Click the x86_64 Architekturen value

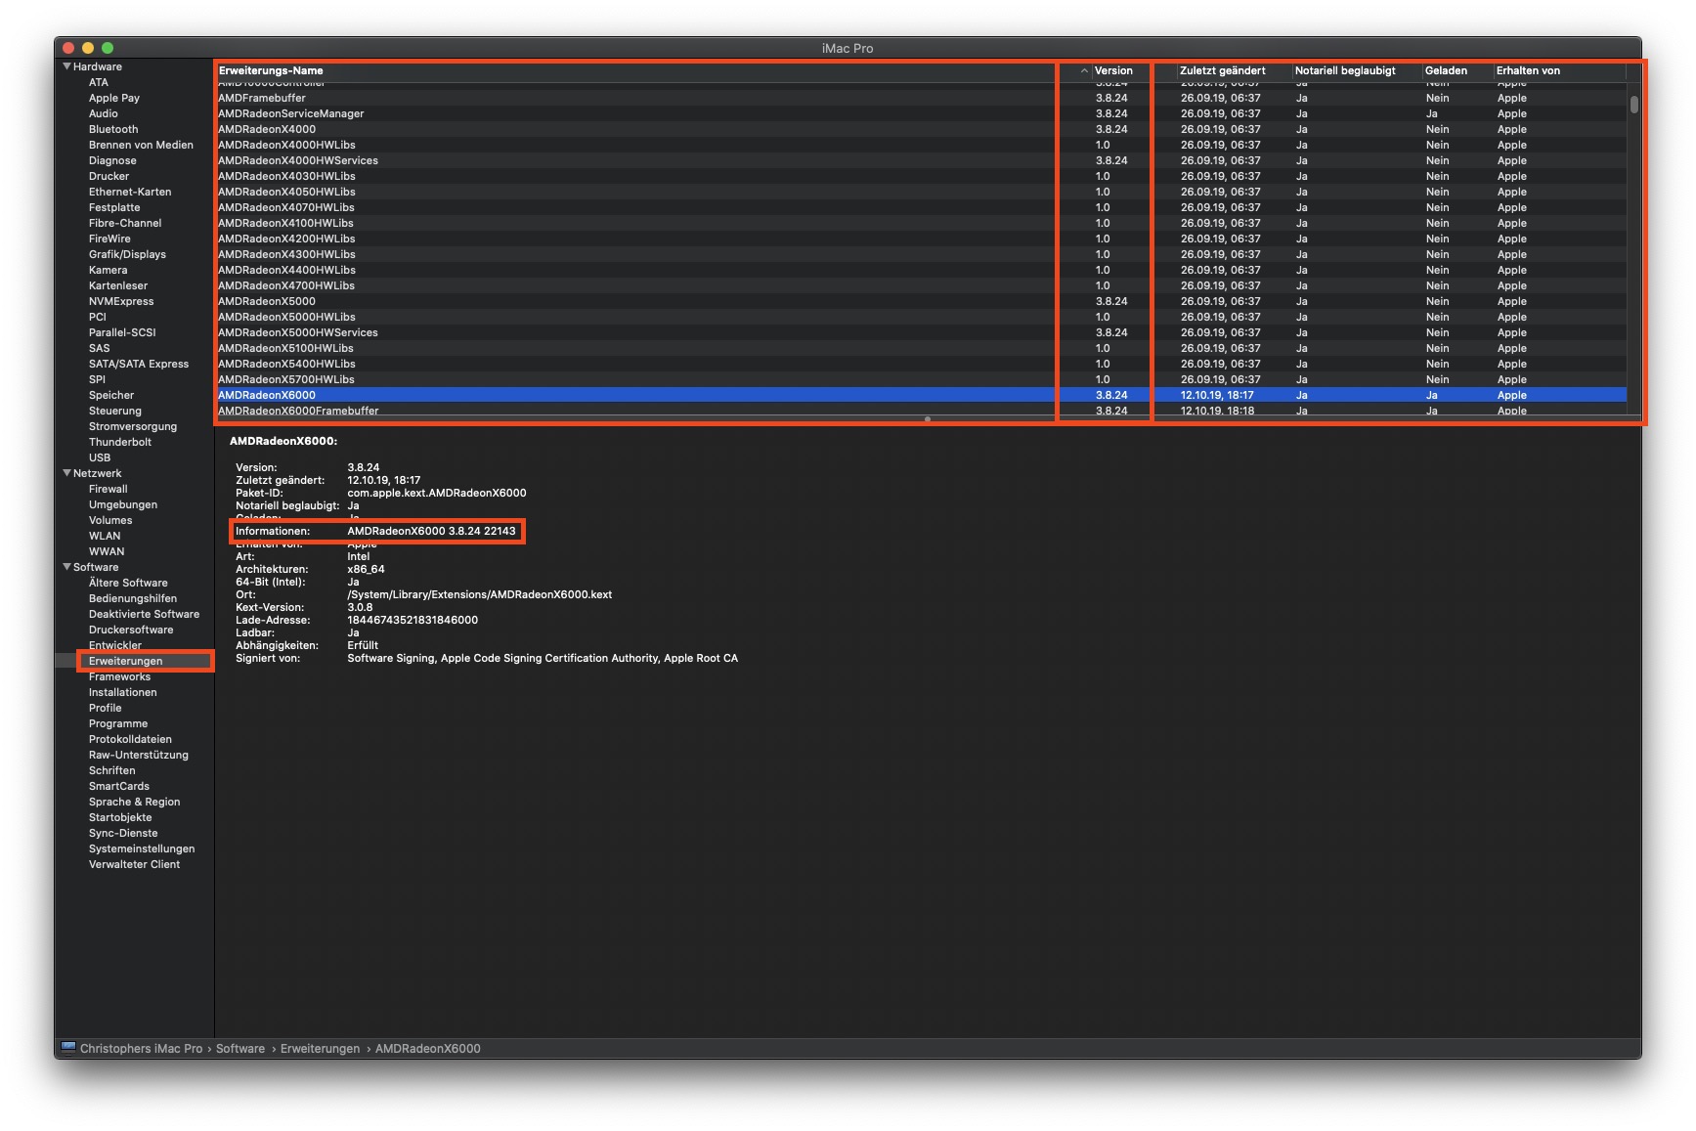tap(366, 569)
